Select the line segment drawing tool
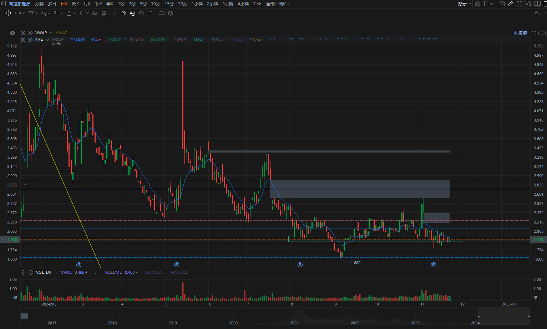 click(x=17, y=13)
